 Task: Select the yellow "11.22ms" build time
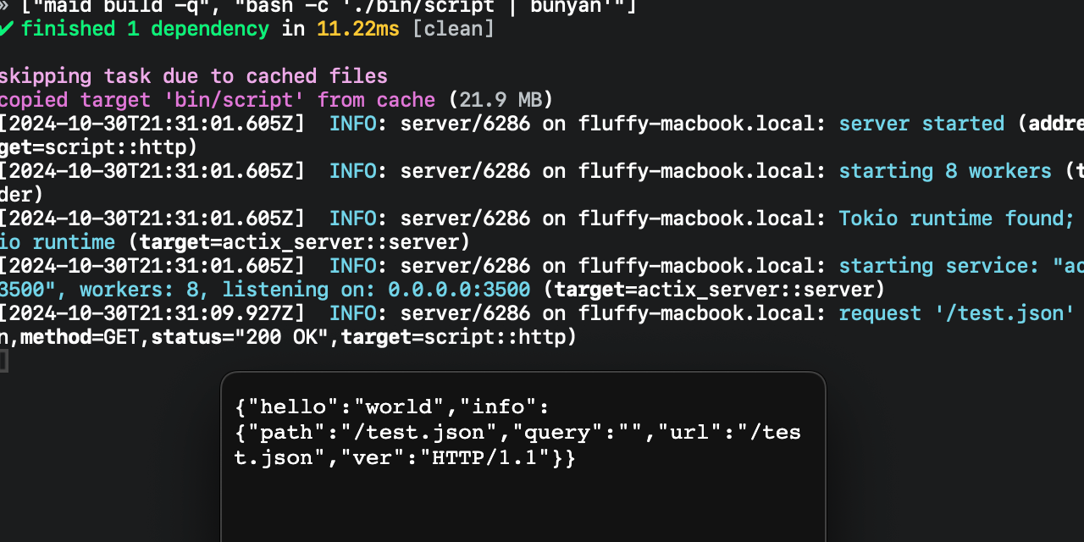[359, 29]
